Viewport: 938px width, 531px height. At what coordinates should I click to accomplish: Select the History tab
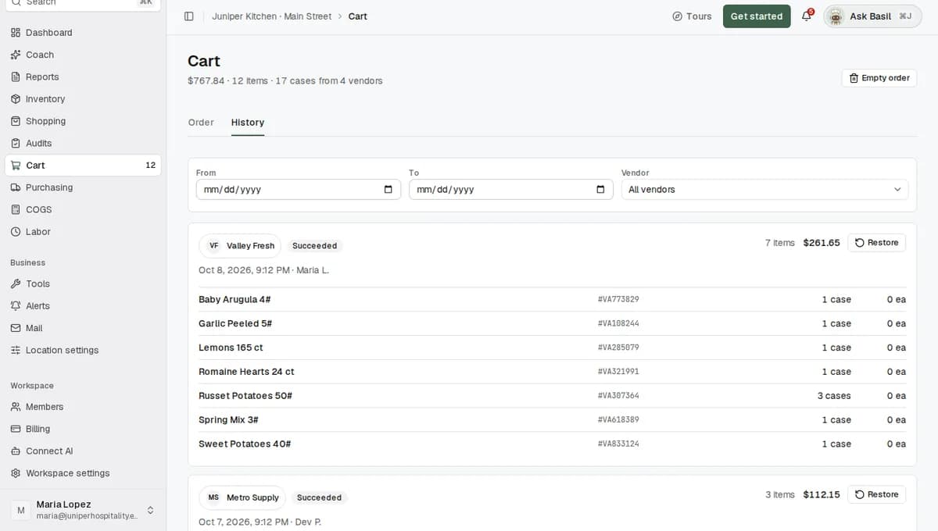[248, 123]
